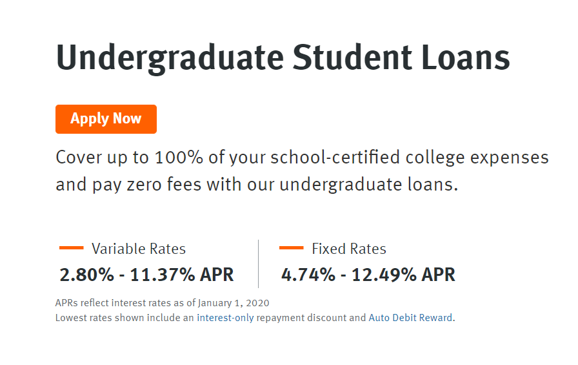Click the 11.37% highest variable rate
Viewport: 578px width, 365px height.
point(162,275)
